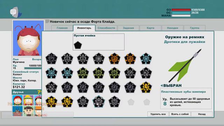Viewport: 224px width, 126px height.
Task: Open the Способности tab
Action: (x=106, y=28)
